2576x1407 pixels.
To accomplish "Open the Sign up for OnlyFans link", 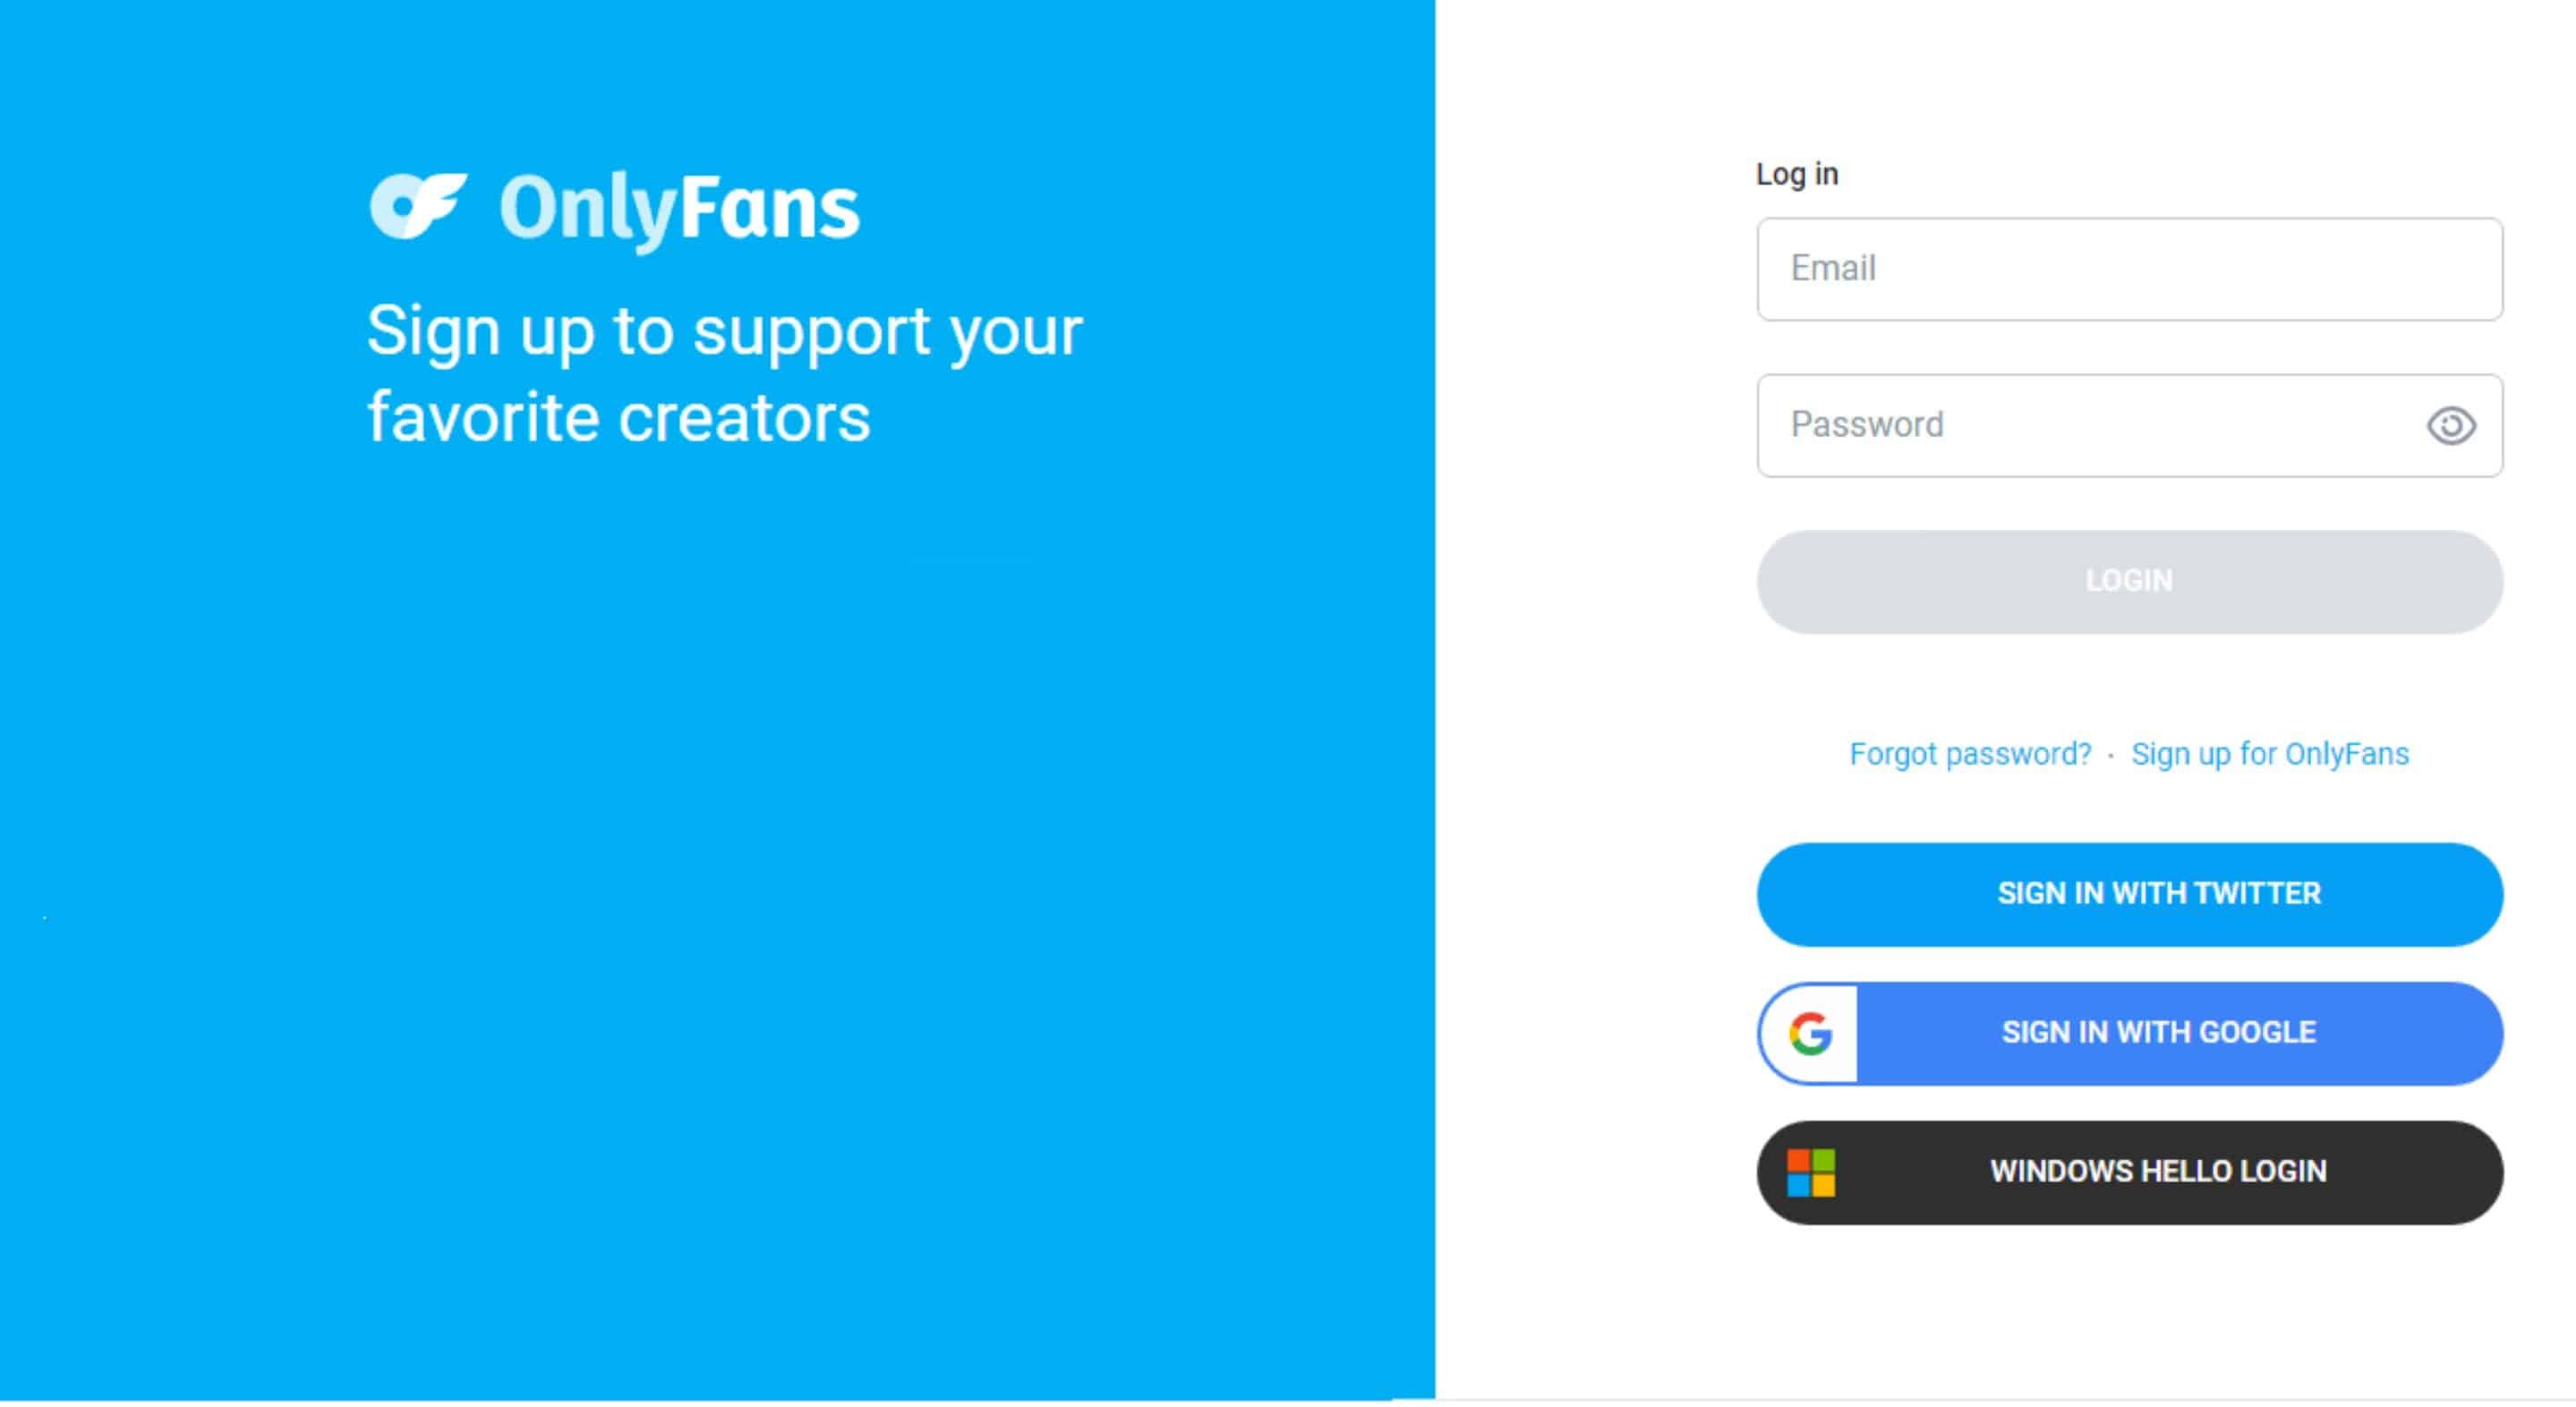I will [2270, 754].
